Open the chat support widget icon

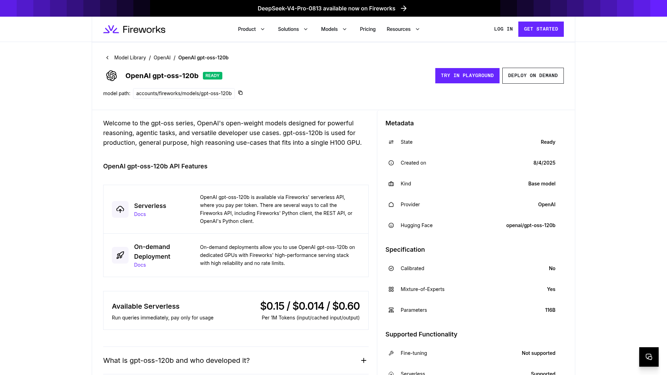[649, 357]
